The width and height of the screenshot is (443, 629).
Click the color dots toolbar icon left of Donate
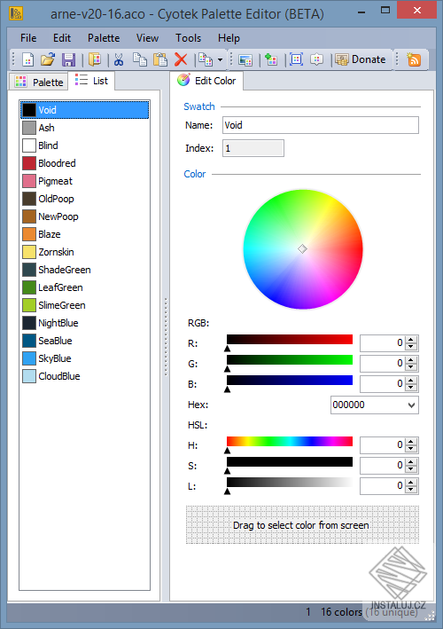pyautogui.click(x=317, y=59)
